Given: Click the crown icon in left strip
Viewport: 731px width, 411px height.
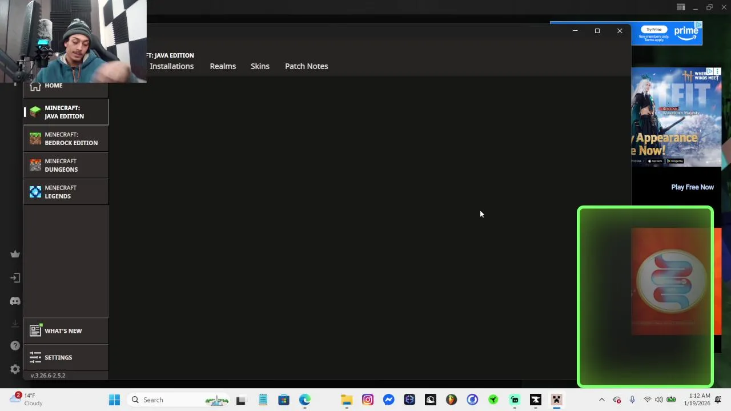Looking at the screenshot, I should pos(15,254).
